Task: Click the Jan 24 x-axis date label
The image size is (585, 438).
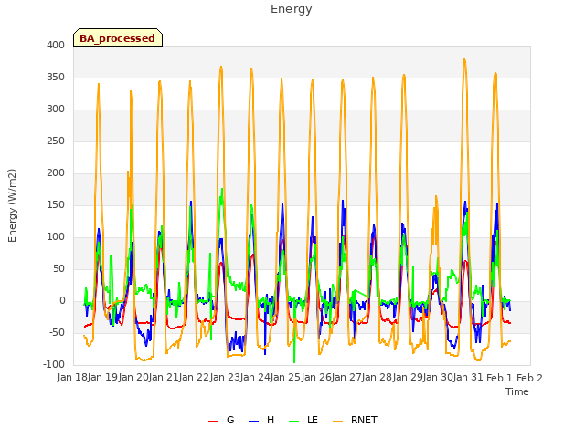Action: pos(255,378)
